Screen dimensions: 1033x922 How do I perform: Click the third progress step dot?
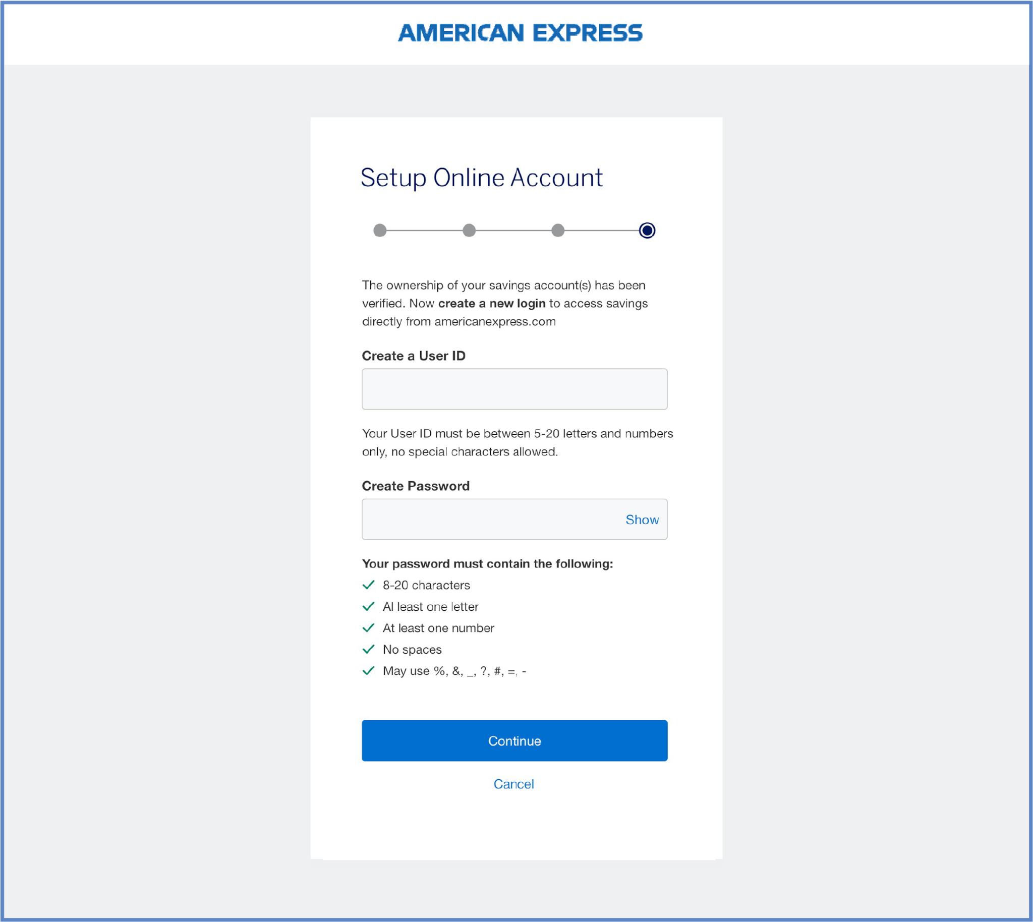(558, 231)
